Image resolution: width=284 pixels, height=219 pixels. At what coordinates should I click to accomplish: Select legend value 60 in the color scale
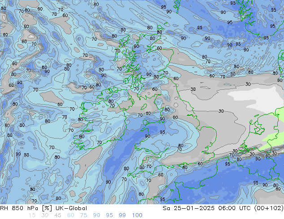point(71,215)
